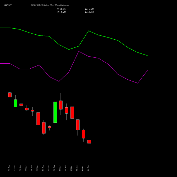Click the open value O: 4.20
Viewport: 177px width, 177px height.
click(x=61, y=12)
